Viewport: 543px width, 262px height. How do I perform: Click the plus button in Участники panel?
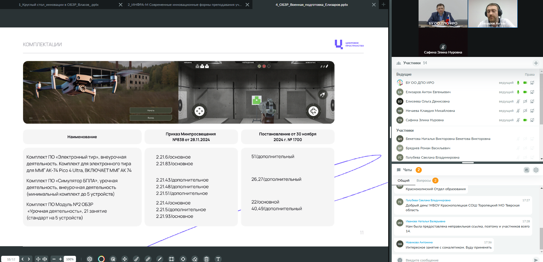click(536, 63)
